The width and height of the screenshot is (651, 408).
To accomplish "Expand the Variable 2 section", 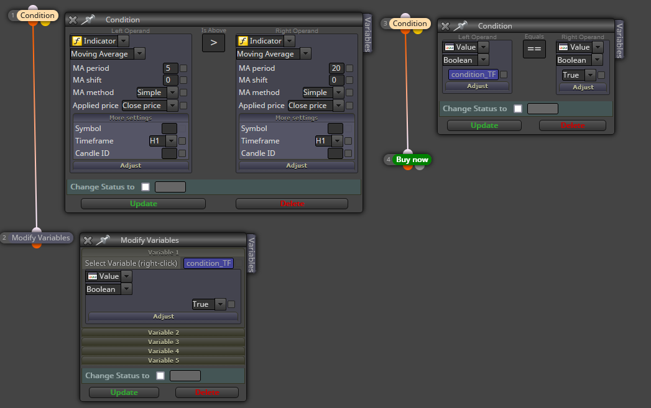I will click(x=163, y=332).
